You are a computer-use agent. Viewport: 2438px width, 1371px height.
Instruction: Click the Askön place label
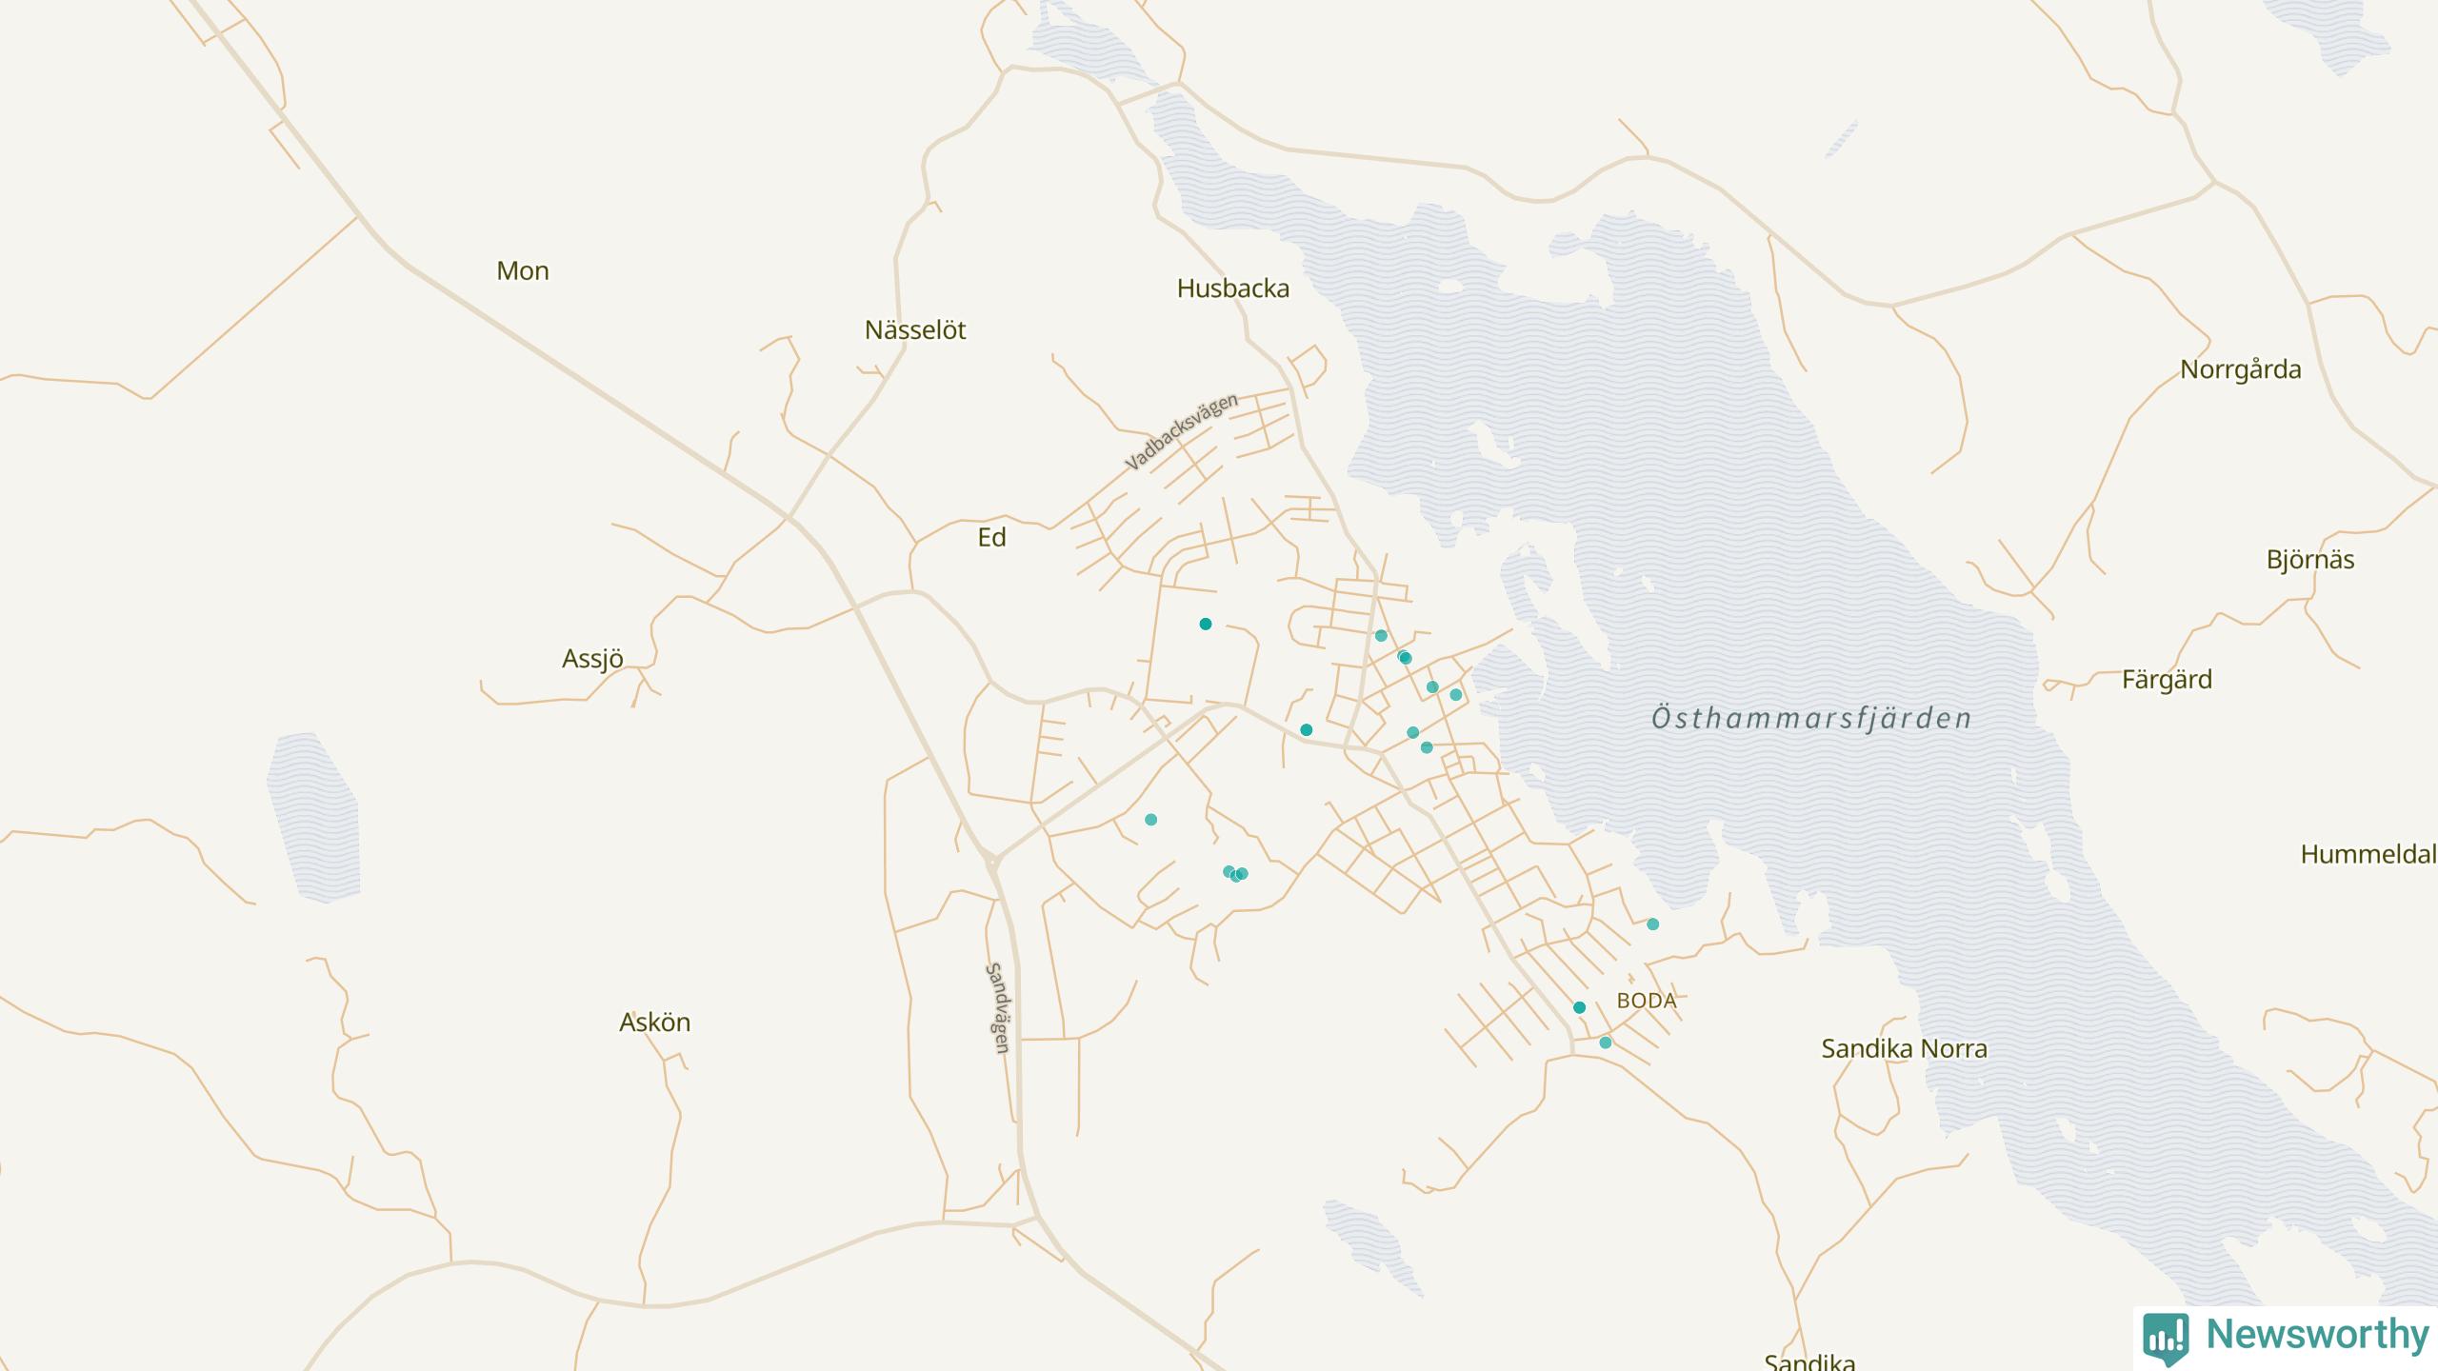pos(654,1023)
